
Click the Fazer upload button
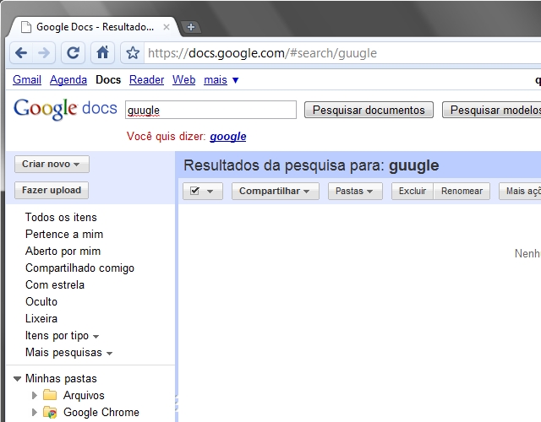52,190
